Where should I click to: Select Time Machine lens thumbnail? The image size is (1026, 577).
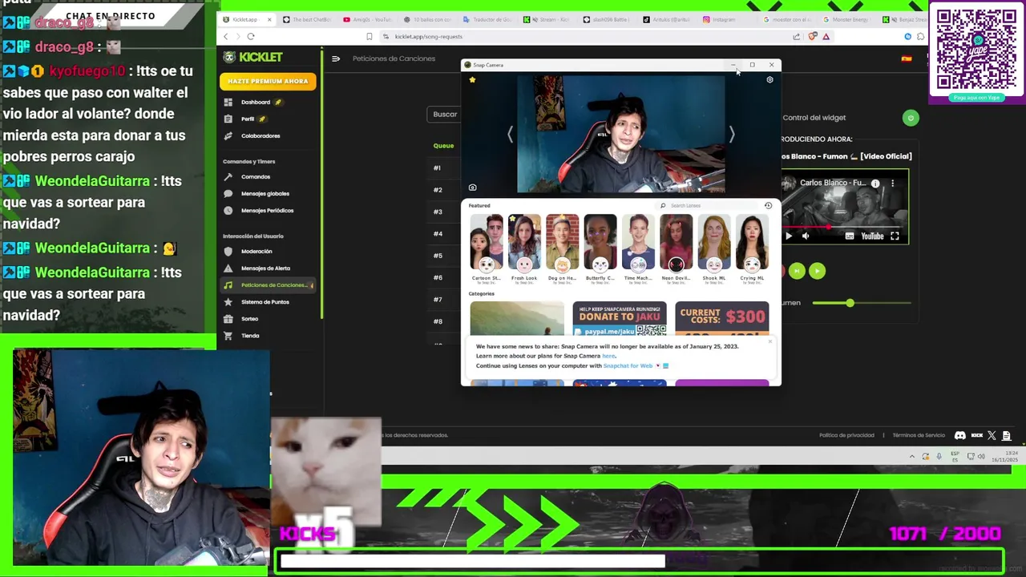[638, 243]
